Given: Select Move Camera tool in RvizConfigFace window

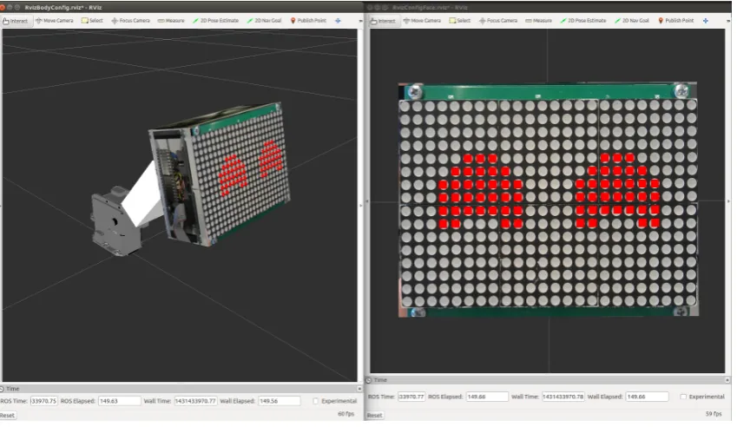Looking at the screenshot, I should (x=422, y=21).
